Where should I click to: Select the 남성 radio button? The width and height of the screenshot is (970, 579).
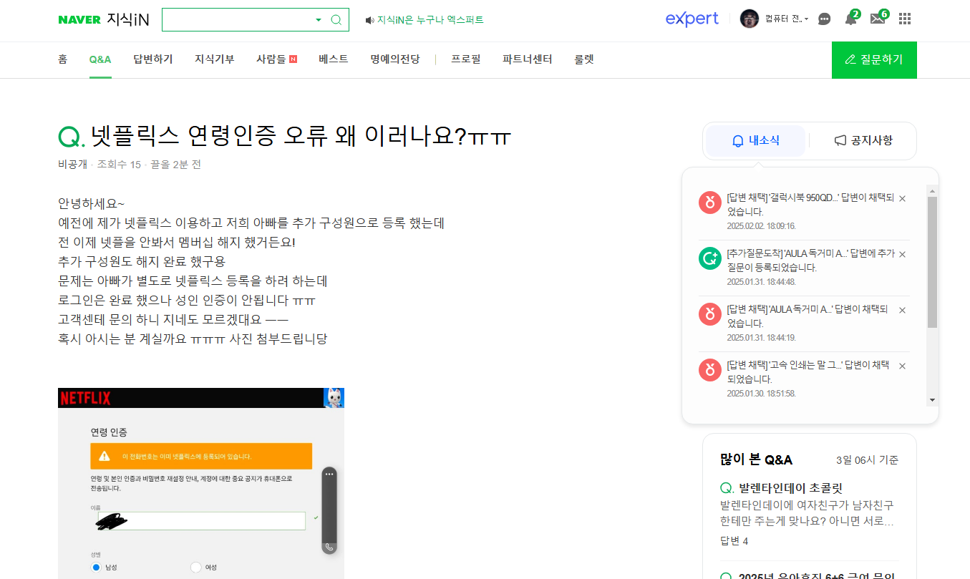click(96, 567)
